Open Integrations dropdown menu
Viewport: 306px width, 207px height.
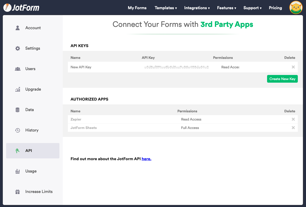[x=197, y=8]
